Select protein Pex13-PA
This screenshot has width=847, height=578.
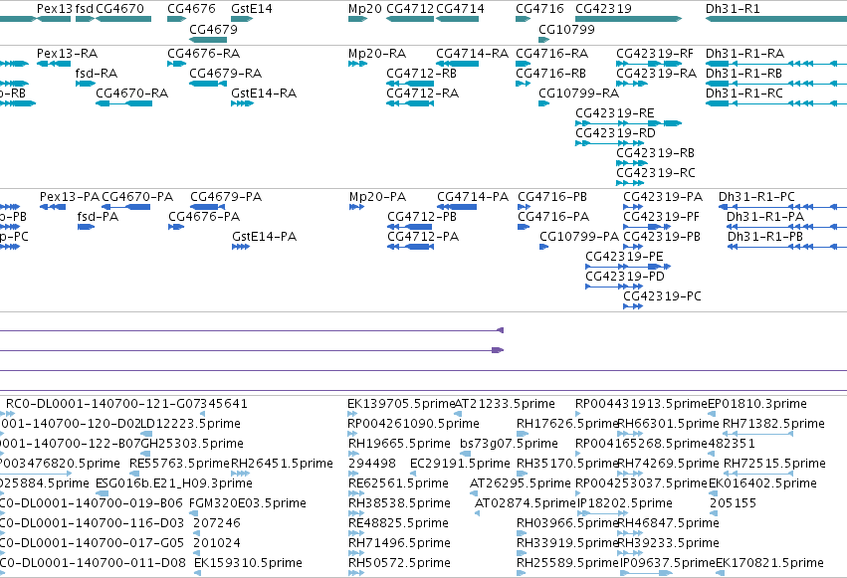tap(70, 197)
